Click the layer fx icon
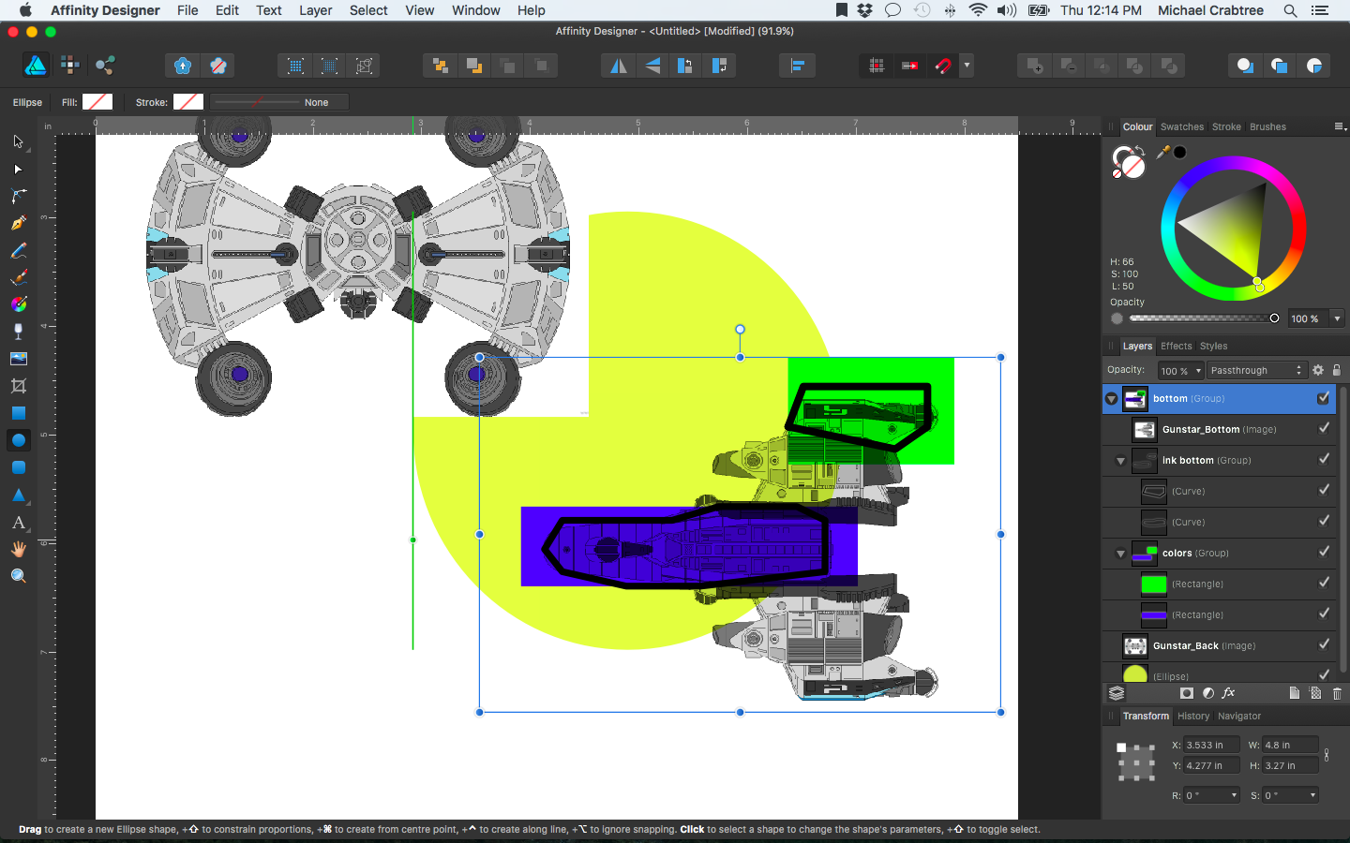Screen dimensions: 1350x843 [1229, 693]
